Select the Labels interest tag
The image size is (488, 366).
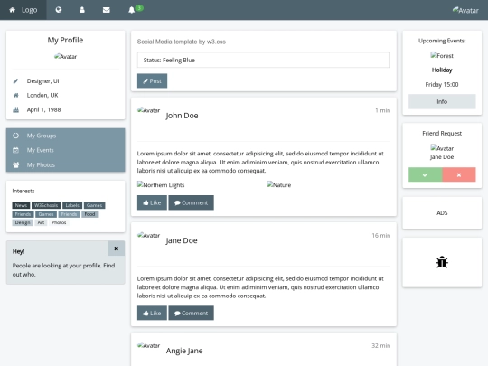pos(72,205)
